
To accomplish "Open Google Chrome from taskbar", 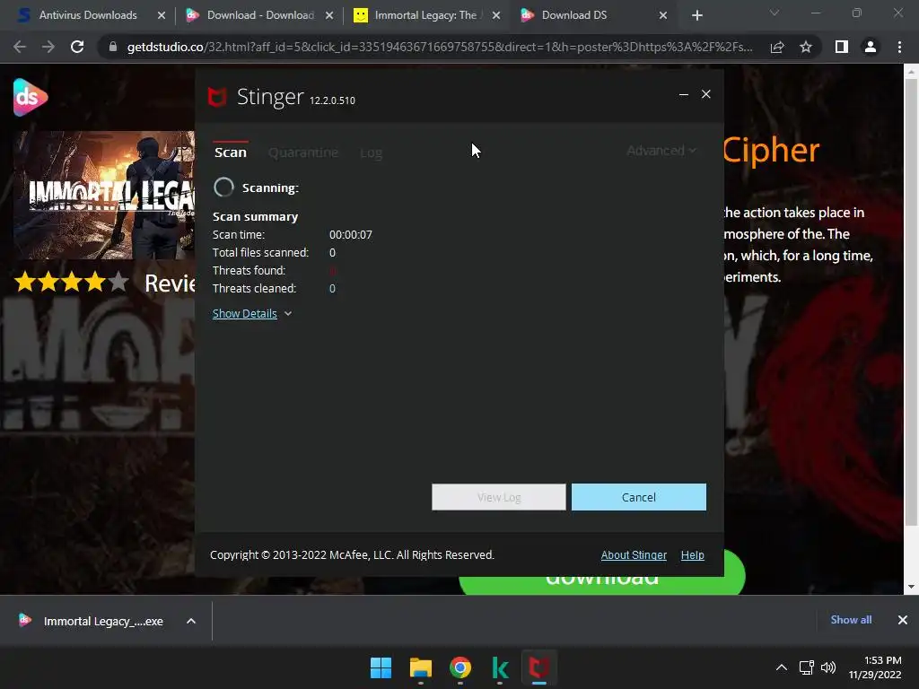I will pyautogui.click(x=460, y=667).
